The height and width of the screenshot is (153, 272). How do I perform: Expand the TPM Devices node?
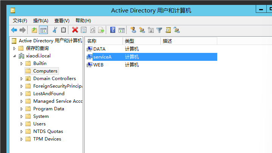click(22, 139)
